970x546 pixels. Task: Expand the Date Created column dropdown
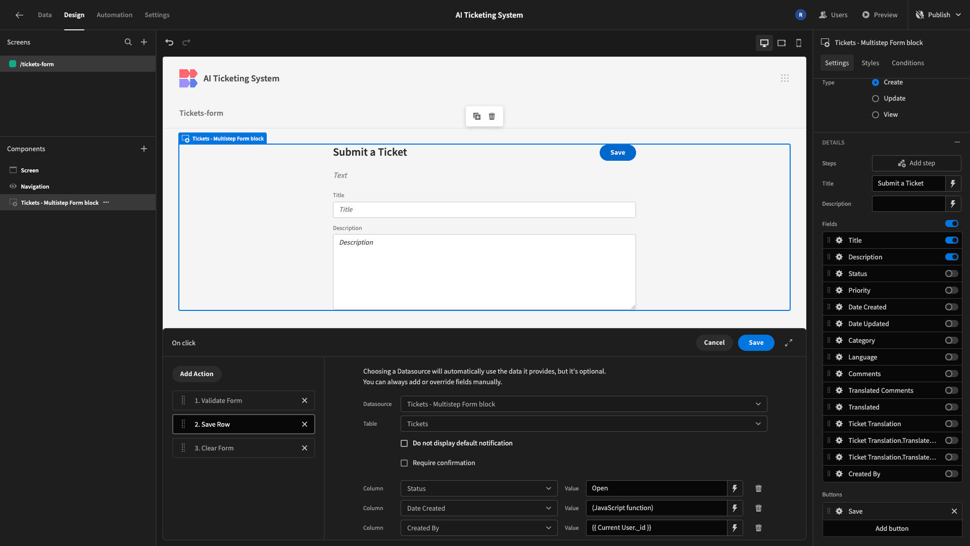point(479,508)
